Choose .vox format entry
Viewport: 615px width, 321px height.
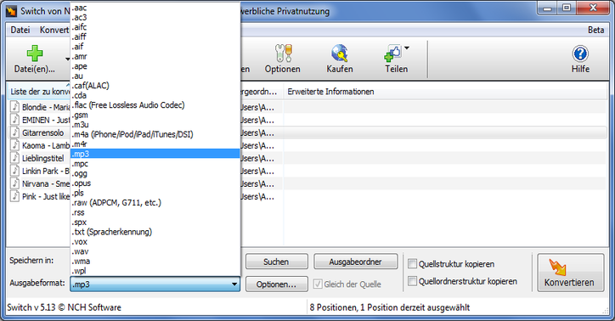(x=155, y=241)
